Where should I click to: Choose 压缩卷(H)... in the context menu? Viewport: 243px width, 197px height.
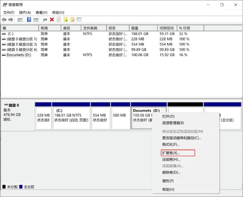[x=171, y=159]
